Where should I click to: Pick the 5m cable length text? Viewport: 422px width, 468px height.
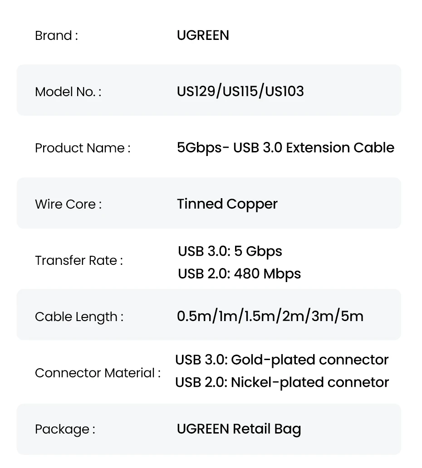[x=353, y=316]
